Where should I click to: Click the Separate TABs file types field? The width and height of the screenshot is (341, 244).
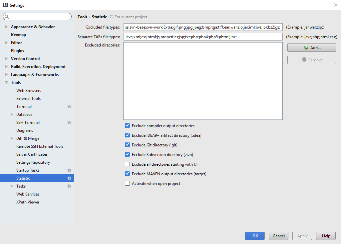point(203,37)
